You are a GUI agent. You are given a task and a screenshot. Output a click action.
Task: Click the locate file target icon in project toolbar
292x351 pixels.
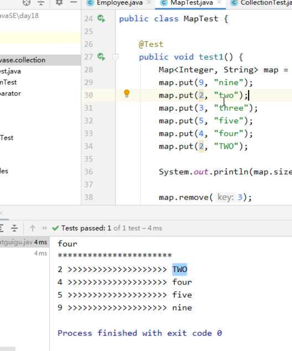27,3
